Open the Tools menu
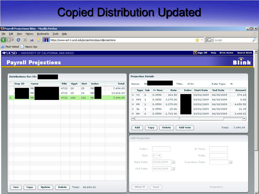 [55, 34]
